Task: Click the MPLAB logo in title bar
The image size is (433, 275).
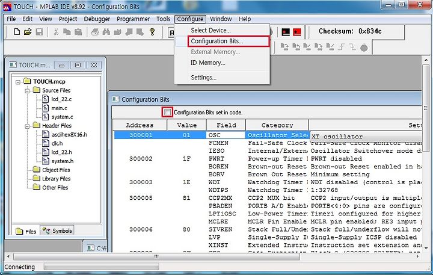Action: coord(7,7)
